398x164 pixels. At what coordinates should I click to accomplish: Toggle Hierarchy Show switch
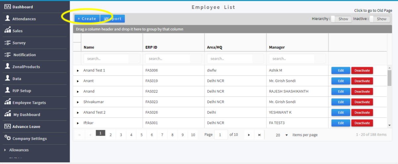coord(341,19)
